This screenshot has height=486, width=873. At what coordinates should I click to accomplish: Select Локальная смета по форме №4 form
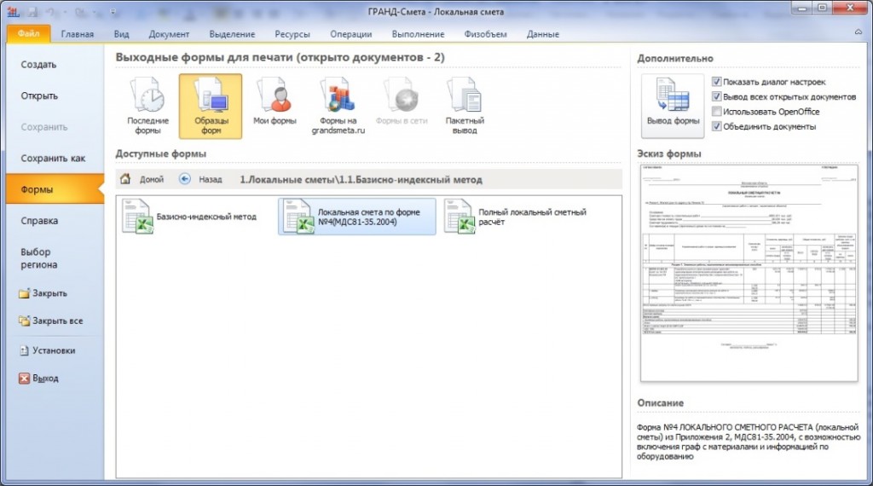(x=357, y=217)
